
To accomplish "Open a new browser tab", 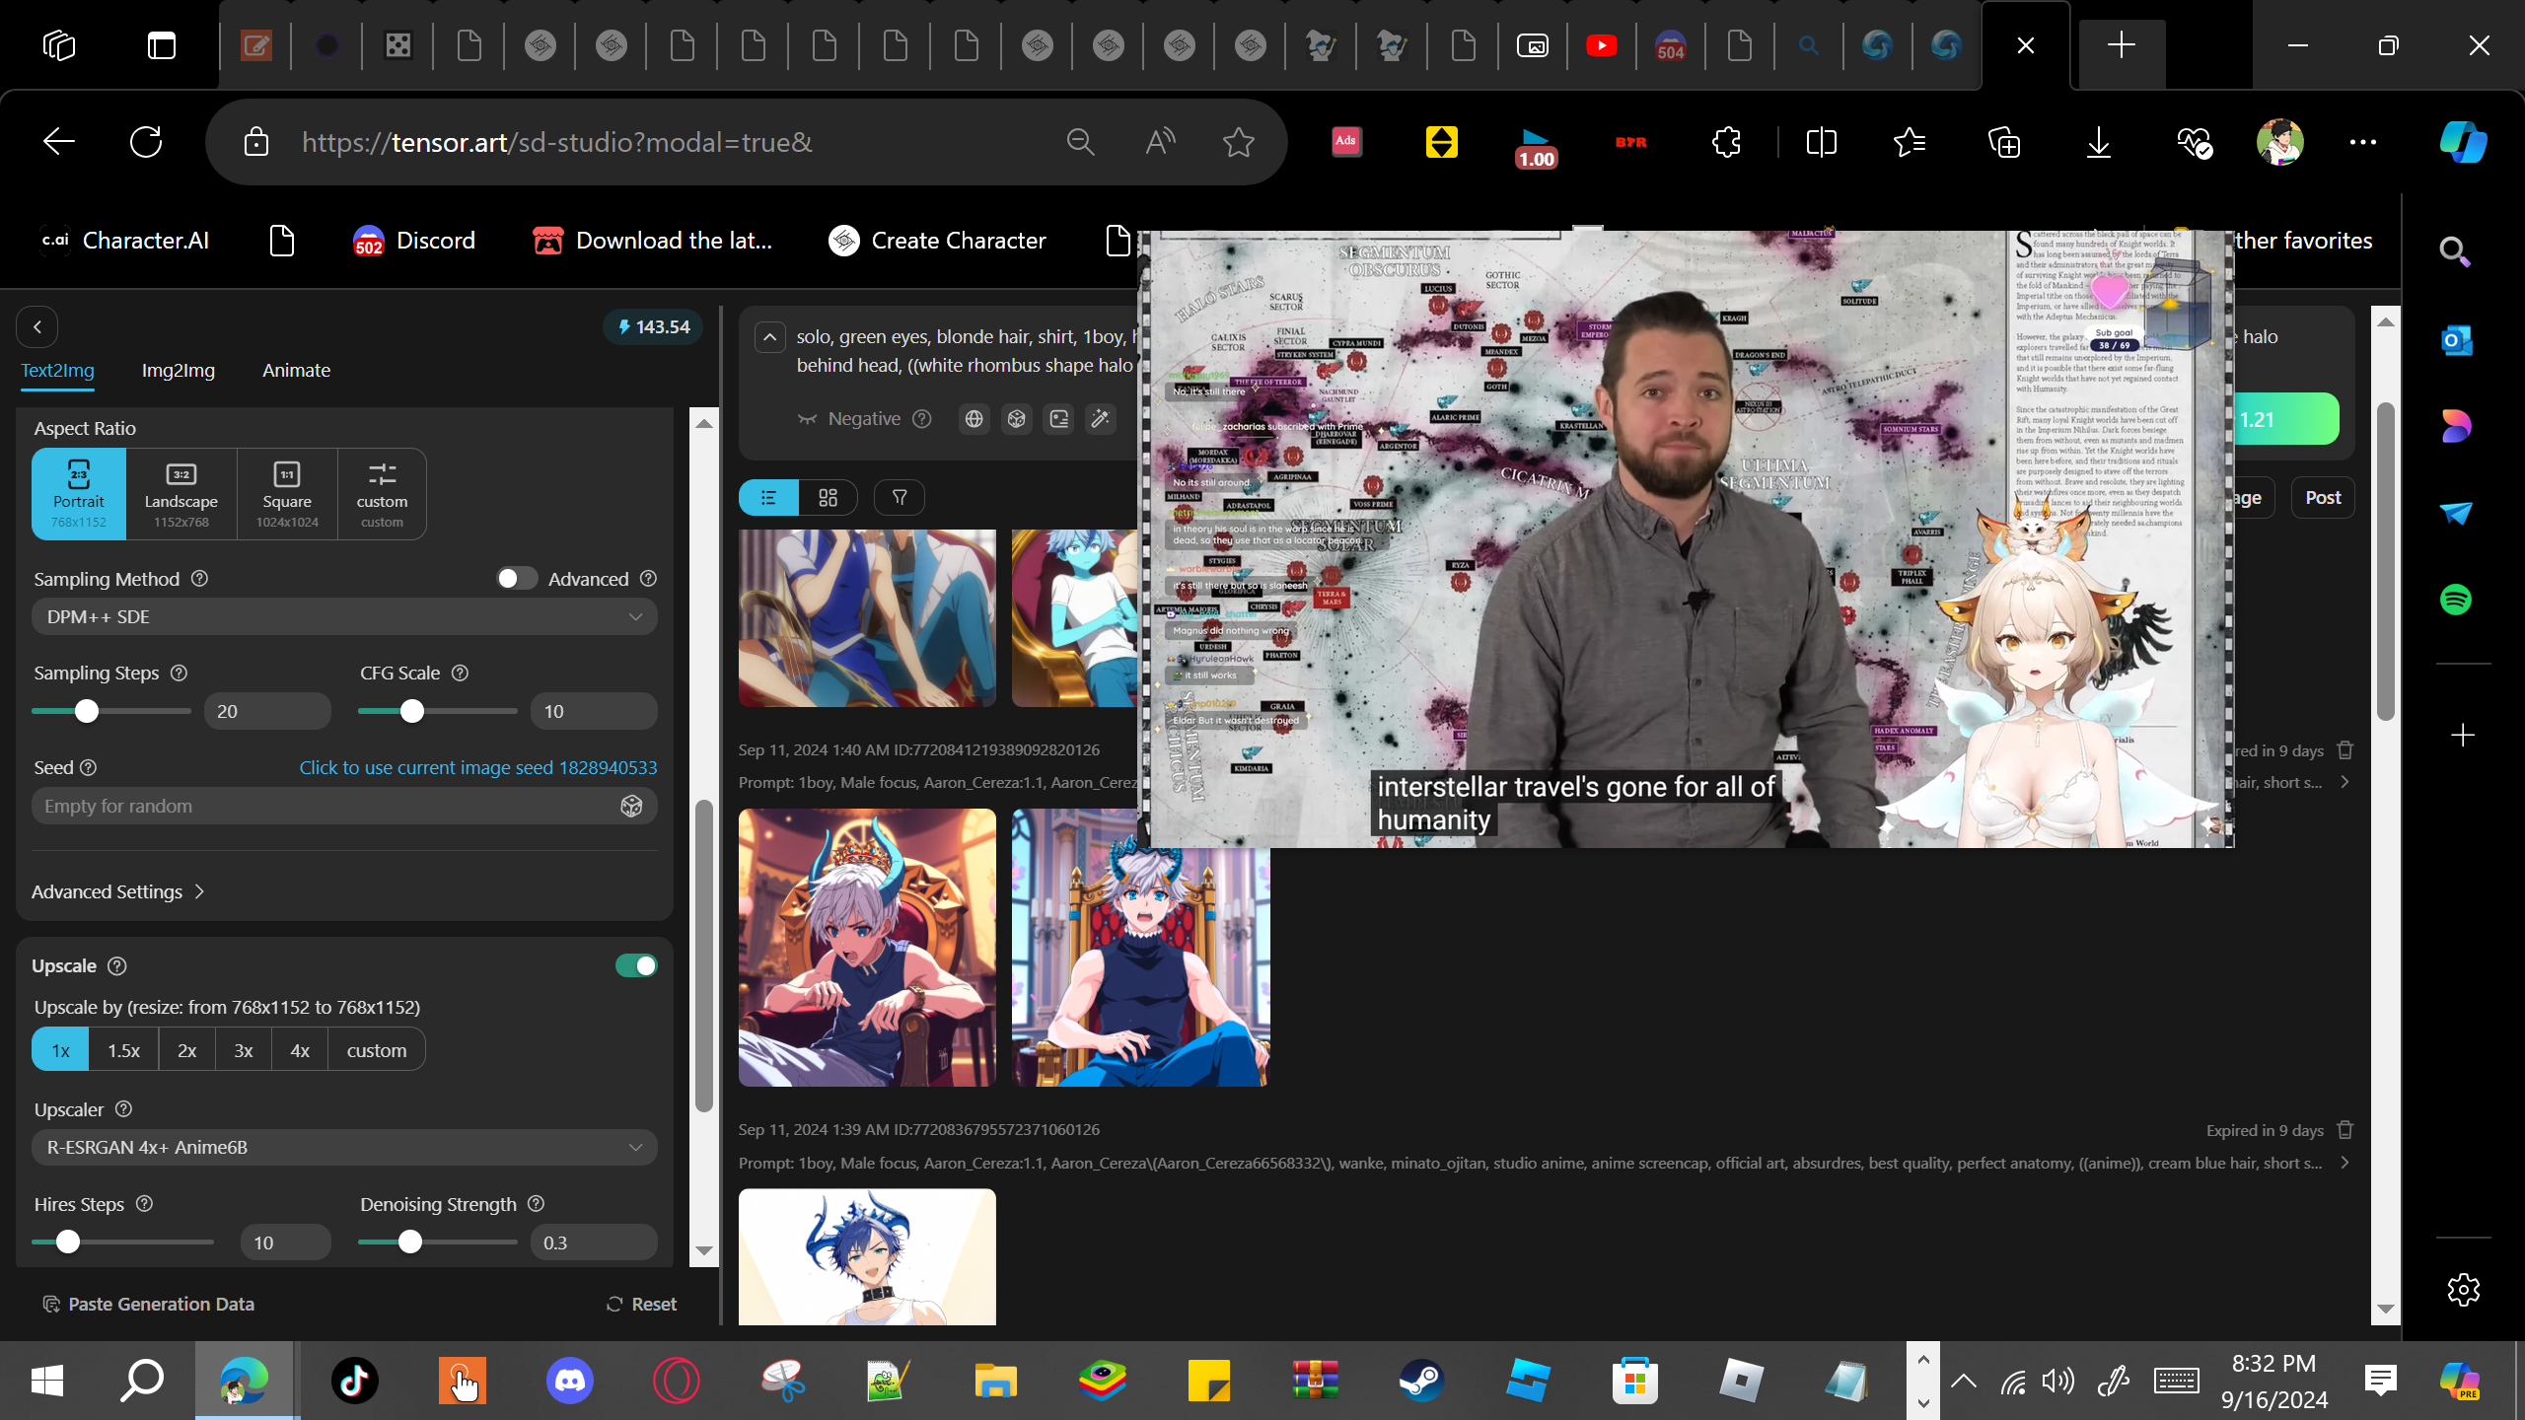I will pos(2121,45).
